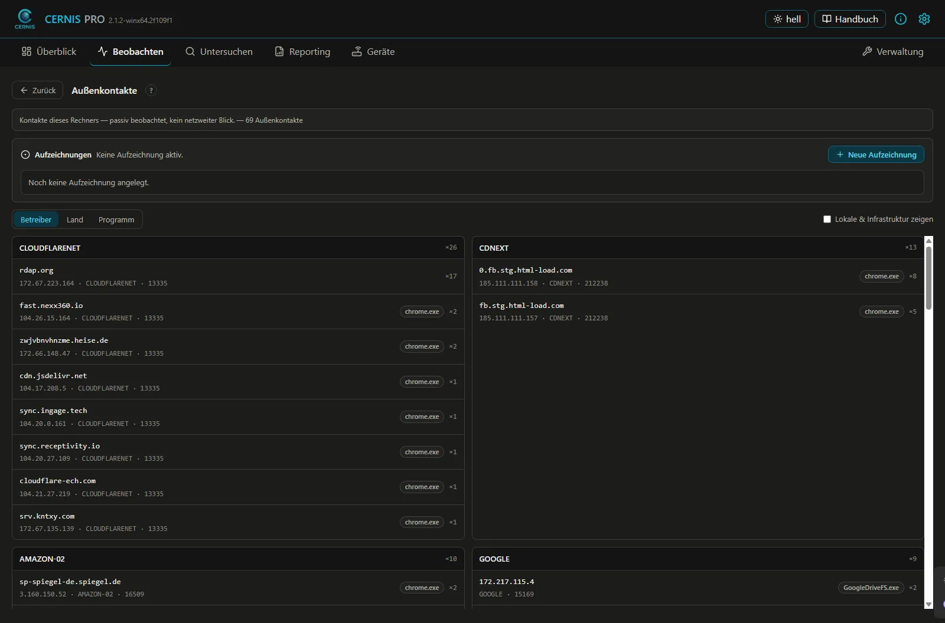The width and height of the screenshot is (945, 623).
Task: Click chrome.exe tag on sp-spiegel-de.spiegel.de row
Action: [422, 588]
